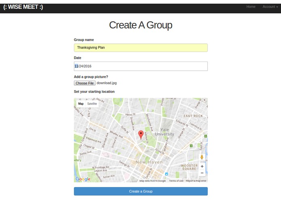Switch map to Map view

pyautogui.click(x=81, y=104)
